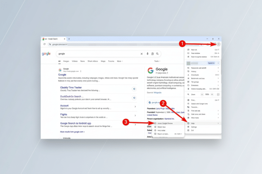Viewport: 262px width, 174px height.
Task: Open a new tab with the plus button
Action: tap(69, 39)
